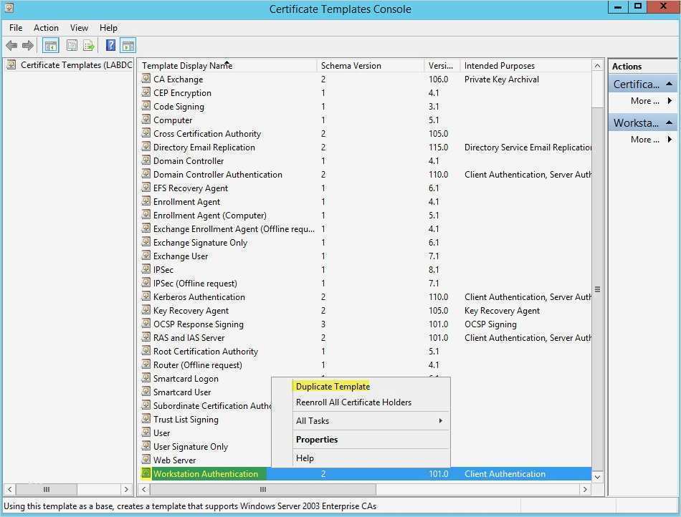Open the Action menu

point(46,28)
